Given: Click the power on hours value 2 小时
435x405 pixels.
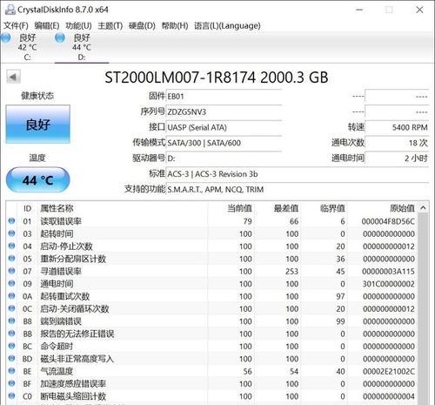Looking at the screenshot, I should (x=397, y=159).
